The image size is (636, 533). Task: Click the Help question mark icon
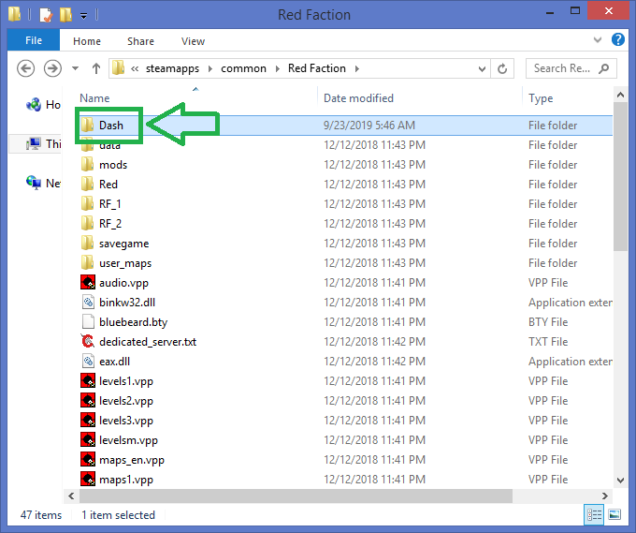point(618,40)
